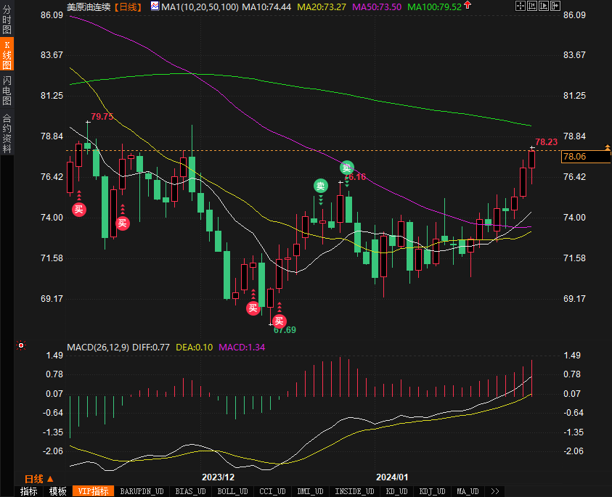Click the MA indicator chart icon
Viewport: 612px width, 497px height.
coord(155,6)
